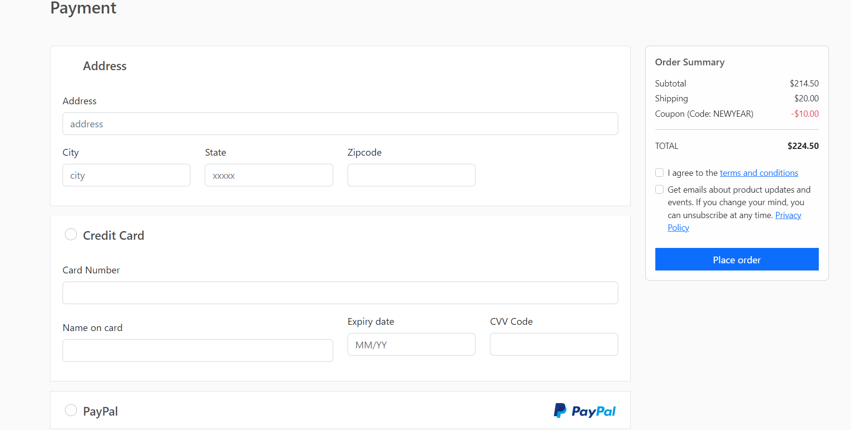
Task: Click the Shipping cost $20.00
Action: [806, 98]
